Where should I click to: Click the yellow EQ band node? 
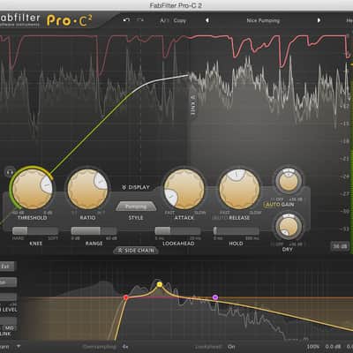click(160, 284)
